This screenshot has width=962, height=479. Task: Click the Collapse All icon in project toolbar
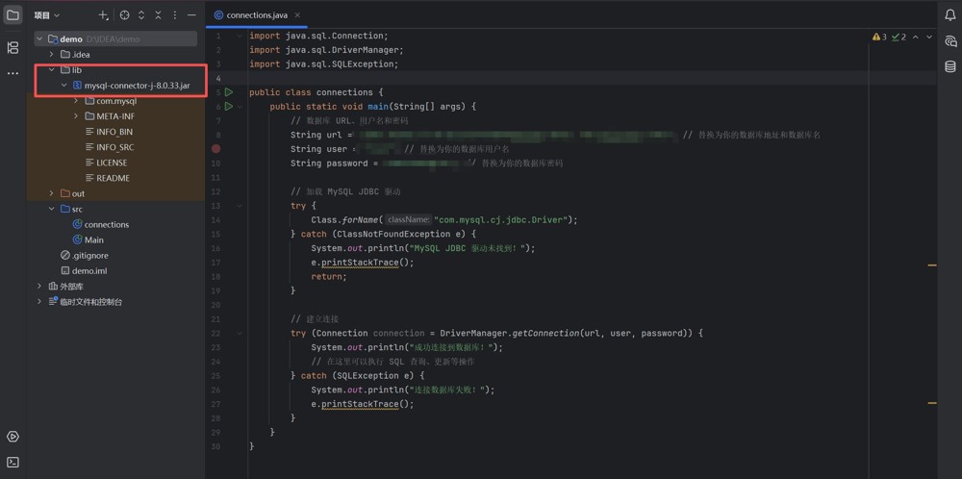click(x=159, y=14)
